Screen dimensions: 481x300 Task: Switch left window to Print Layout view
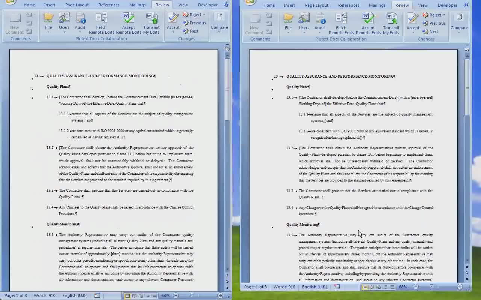pyautogui.click(x=127, y=295)
